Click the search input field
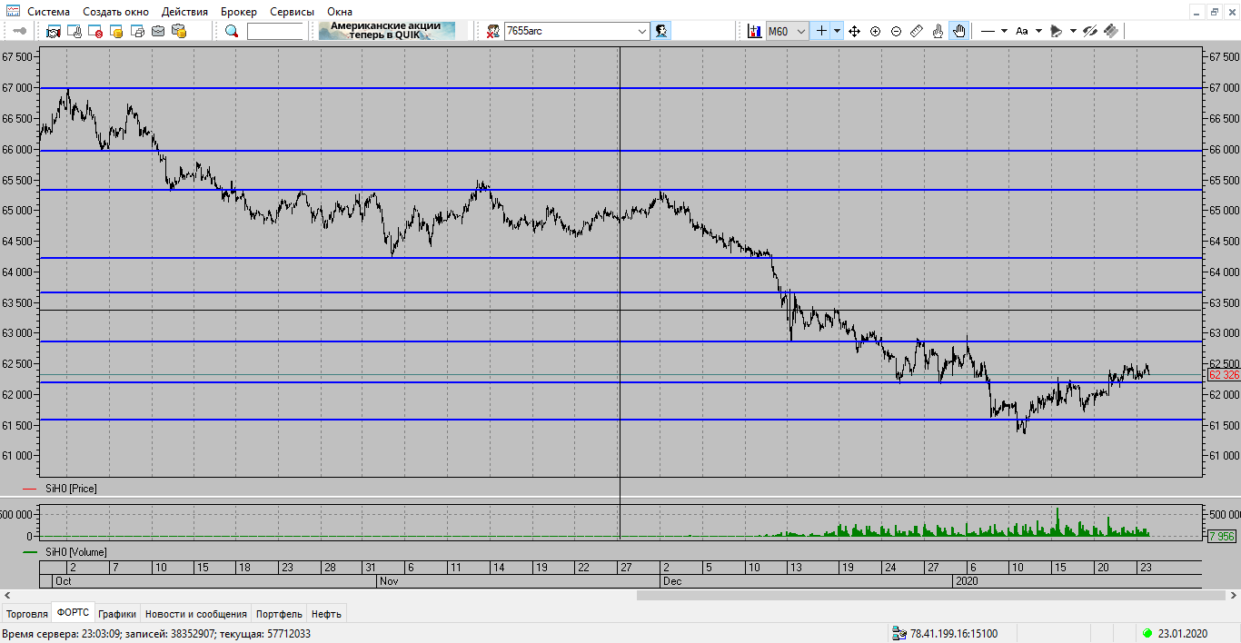 click(x=275, y=31)
